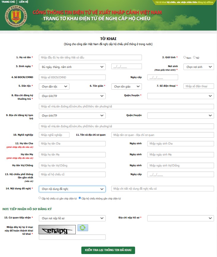This screenshot has width=217, height=257.
Task: Click the Immigration emblem logo
Action: pos(16,16)
